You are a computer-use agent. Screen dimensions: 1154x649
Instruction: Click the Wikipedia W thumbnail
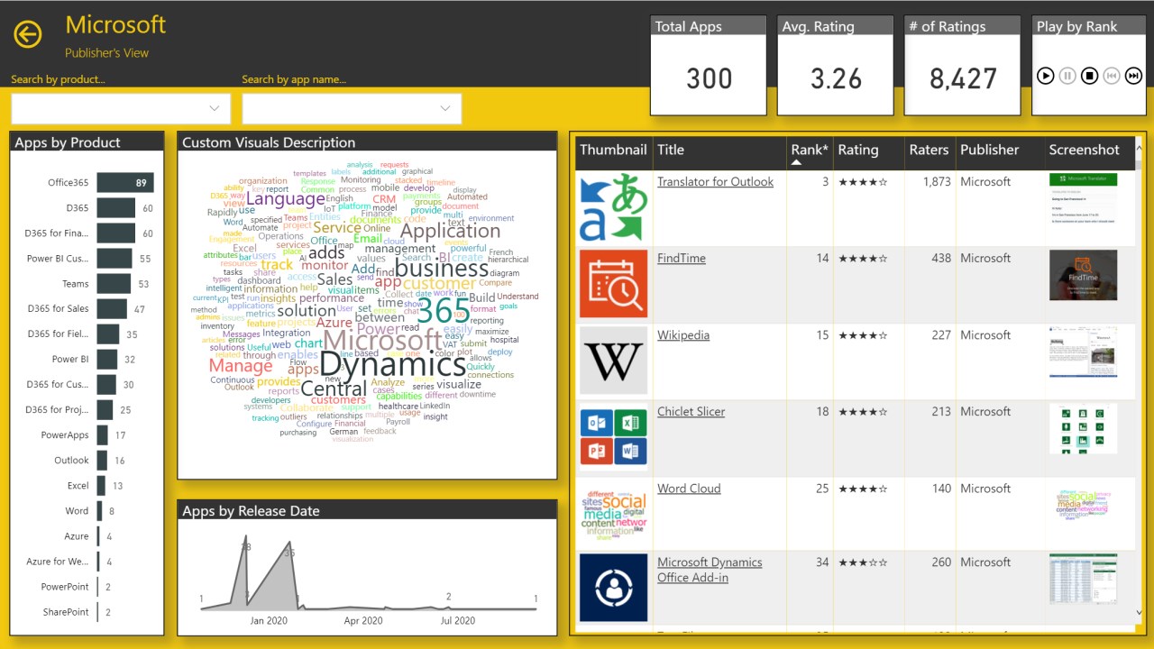[x=613, y=361]
